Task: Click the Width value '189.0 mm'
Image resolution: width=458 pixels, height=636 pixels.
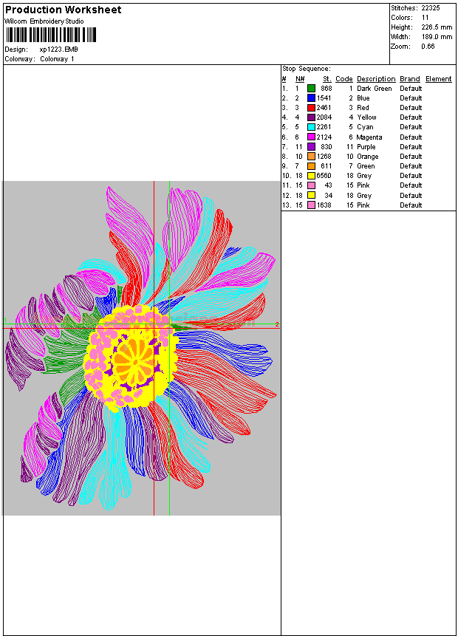Action: 437,37
